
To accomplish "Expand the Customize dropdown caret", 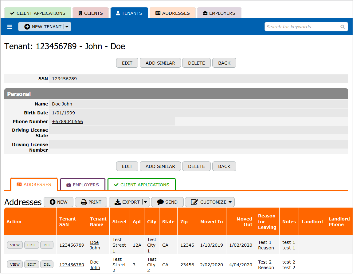I will 230,202.
